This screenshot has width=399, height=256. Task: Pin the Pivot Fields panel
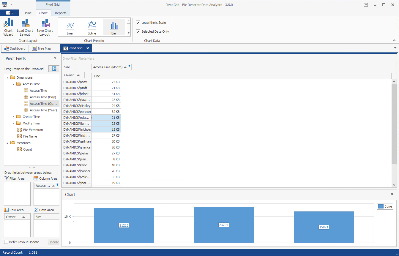click(x=55, y=59)
